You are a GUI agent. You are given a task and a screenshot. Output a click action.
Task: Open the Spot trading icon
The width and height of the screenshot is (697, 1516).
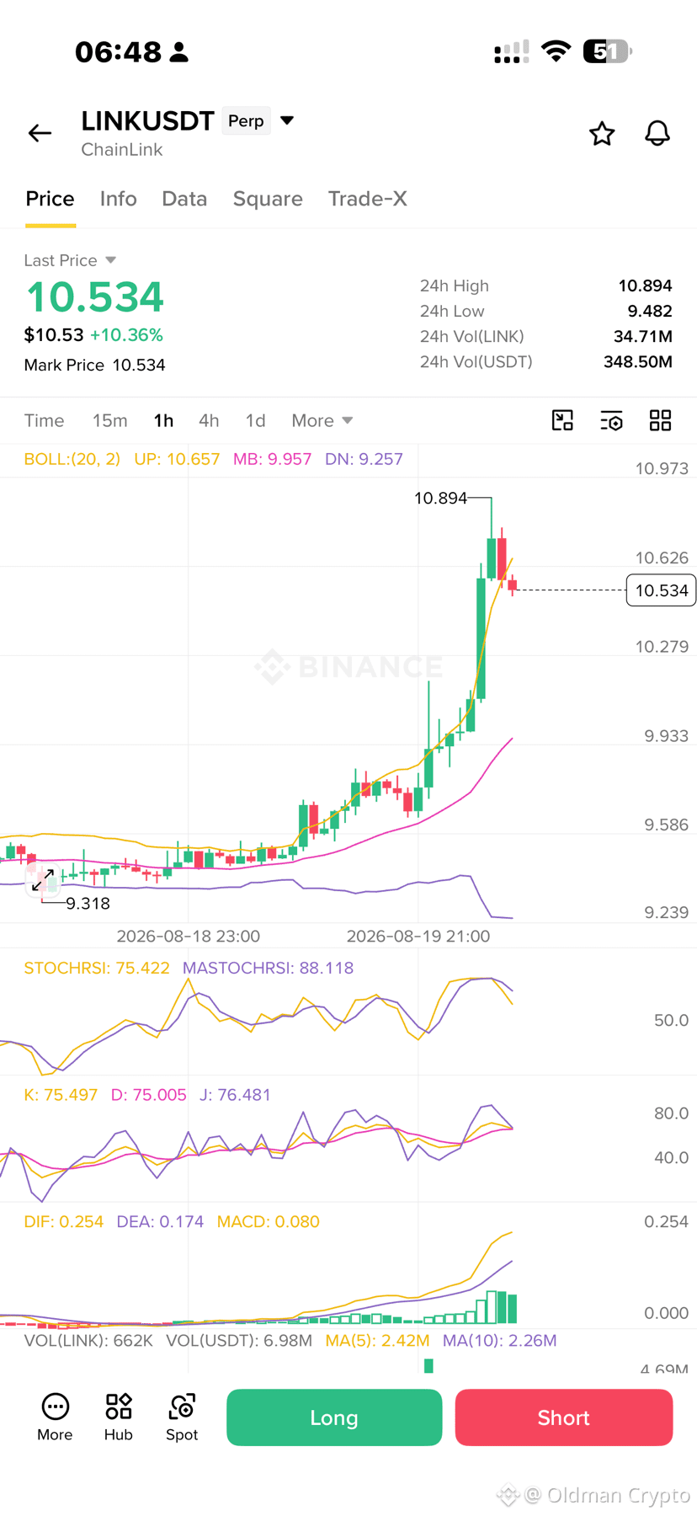pos(182,1417)
